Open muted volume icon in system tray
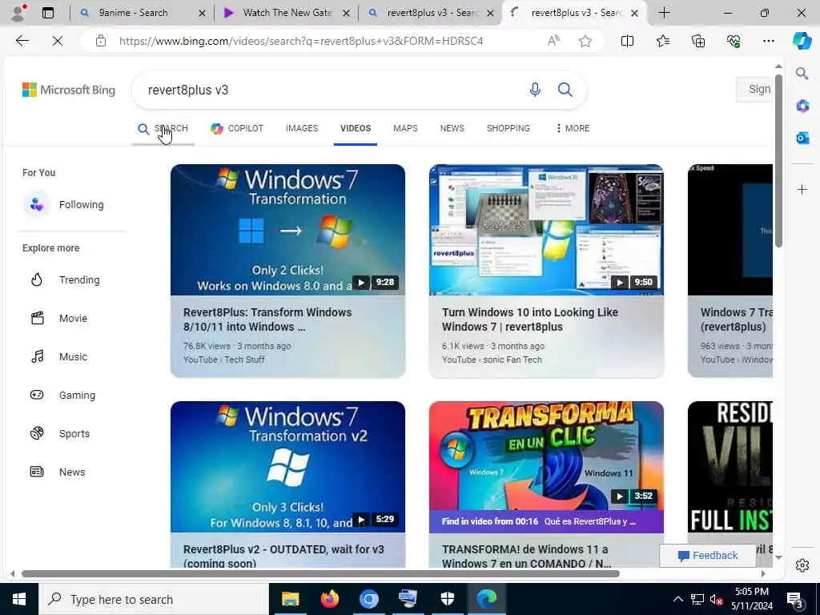Screen dimensions: 820x615 pos(717,599)
